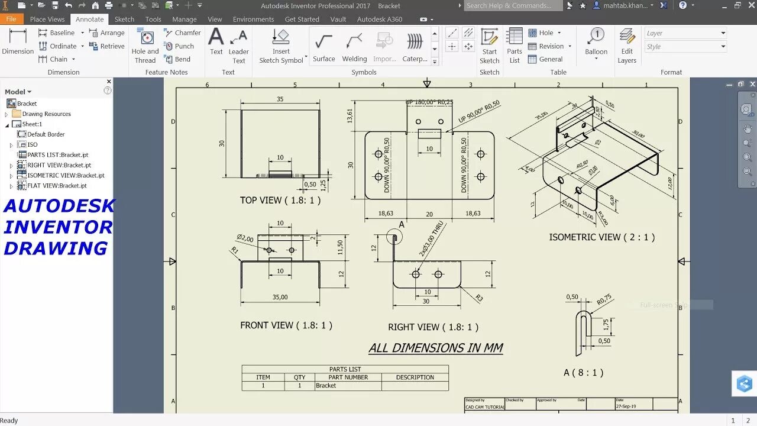This screenshot has width=757, height=426.
Task: Open the Revision dropdown arrow
Action: click(x=570, y=46)
